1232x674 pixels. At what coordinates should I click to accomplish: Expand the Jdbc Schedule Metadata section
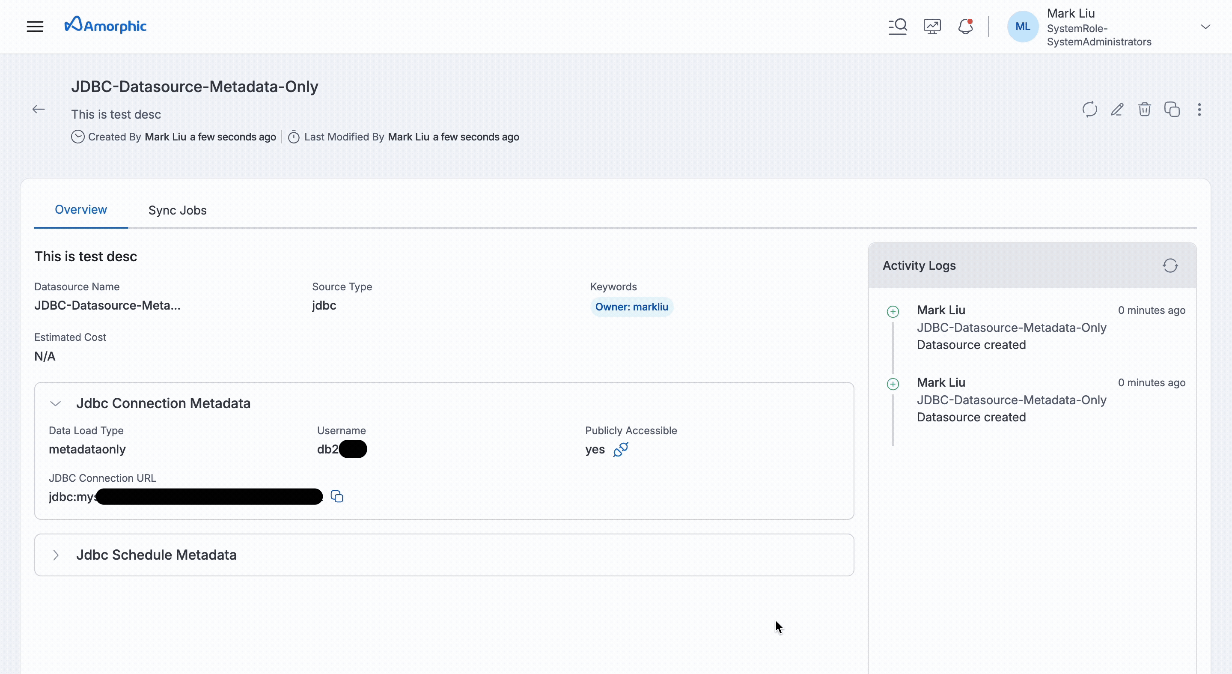(56, 555)
